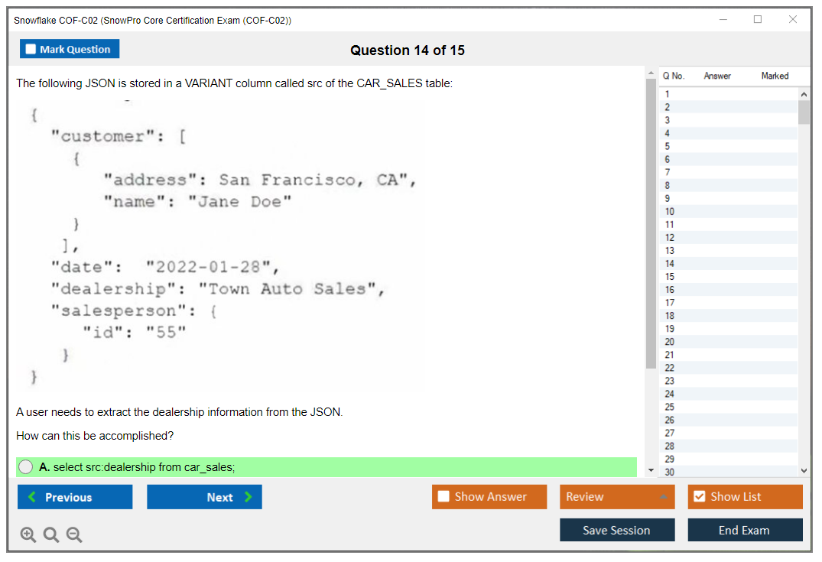Screen dimensions: 822x562
Task: Select radio option A src:dealership
Action: point(26,467)
